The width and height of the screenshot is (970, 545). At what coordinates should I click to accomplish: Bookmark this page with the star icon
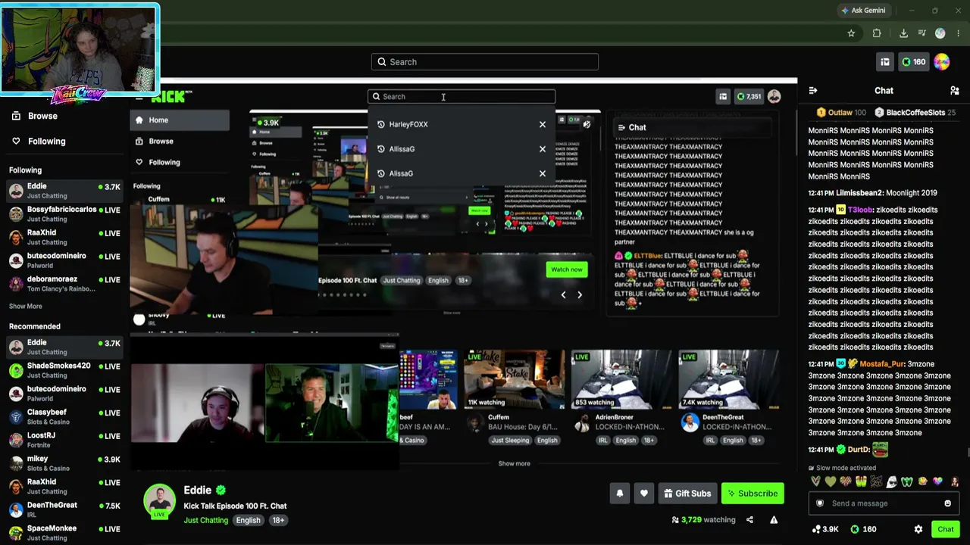tap(851, 33)
